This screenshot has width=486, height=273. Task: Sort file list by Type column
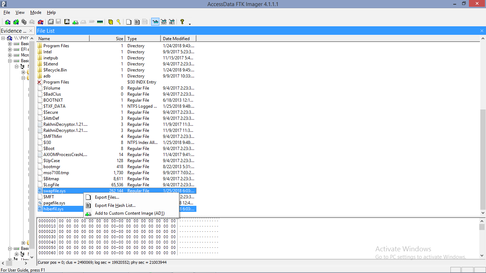coord(143,38)
